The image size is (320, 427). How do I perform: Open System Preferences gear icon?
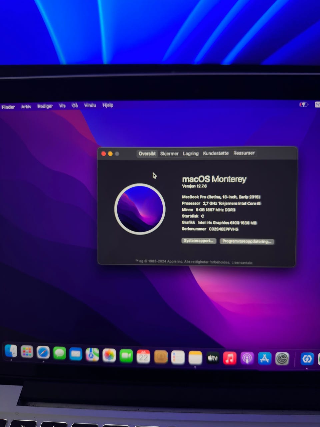(282, 359)
